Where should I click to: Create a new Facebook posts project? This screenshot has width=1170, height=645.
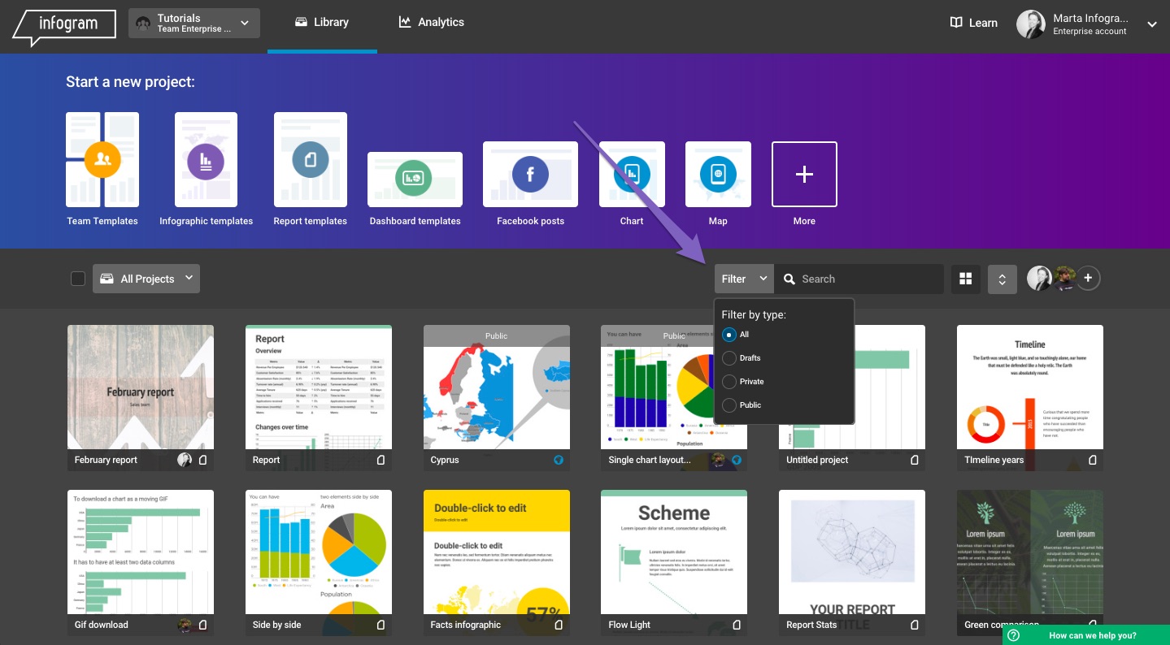click(x=530, y=175)
